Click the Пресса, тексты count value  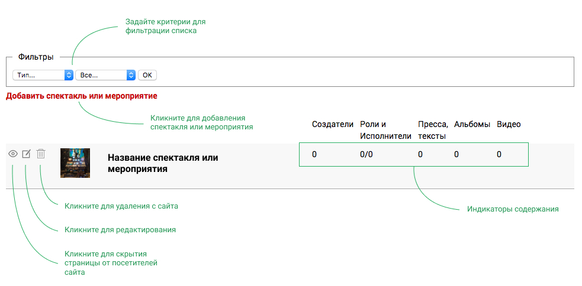pos(420,154)
